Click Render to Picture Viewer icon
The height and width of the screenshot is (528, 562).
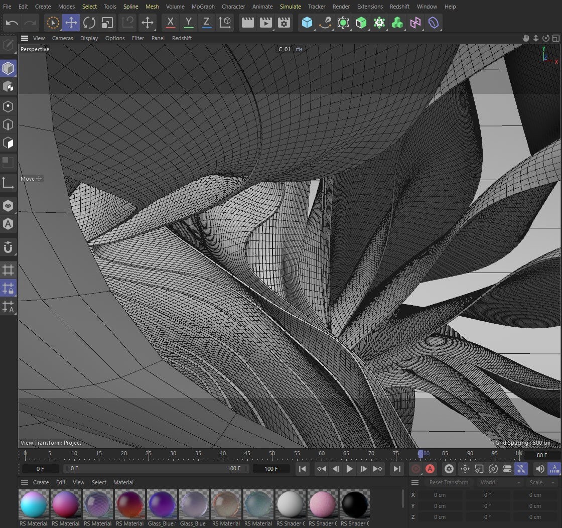(266, 23)
